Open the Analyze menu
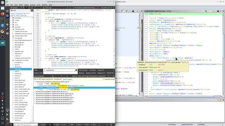 pos(33,5)
